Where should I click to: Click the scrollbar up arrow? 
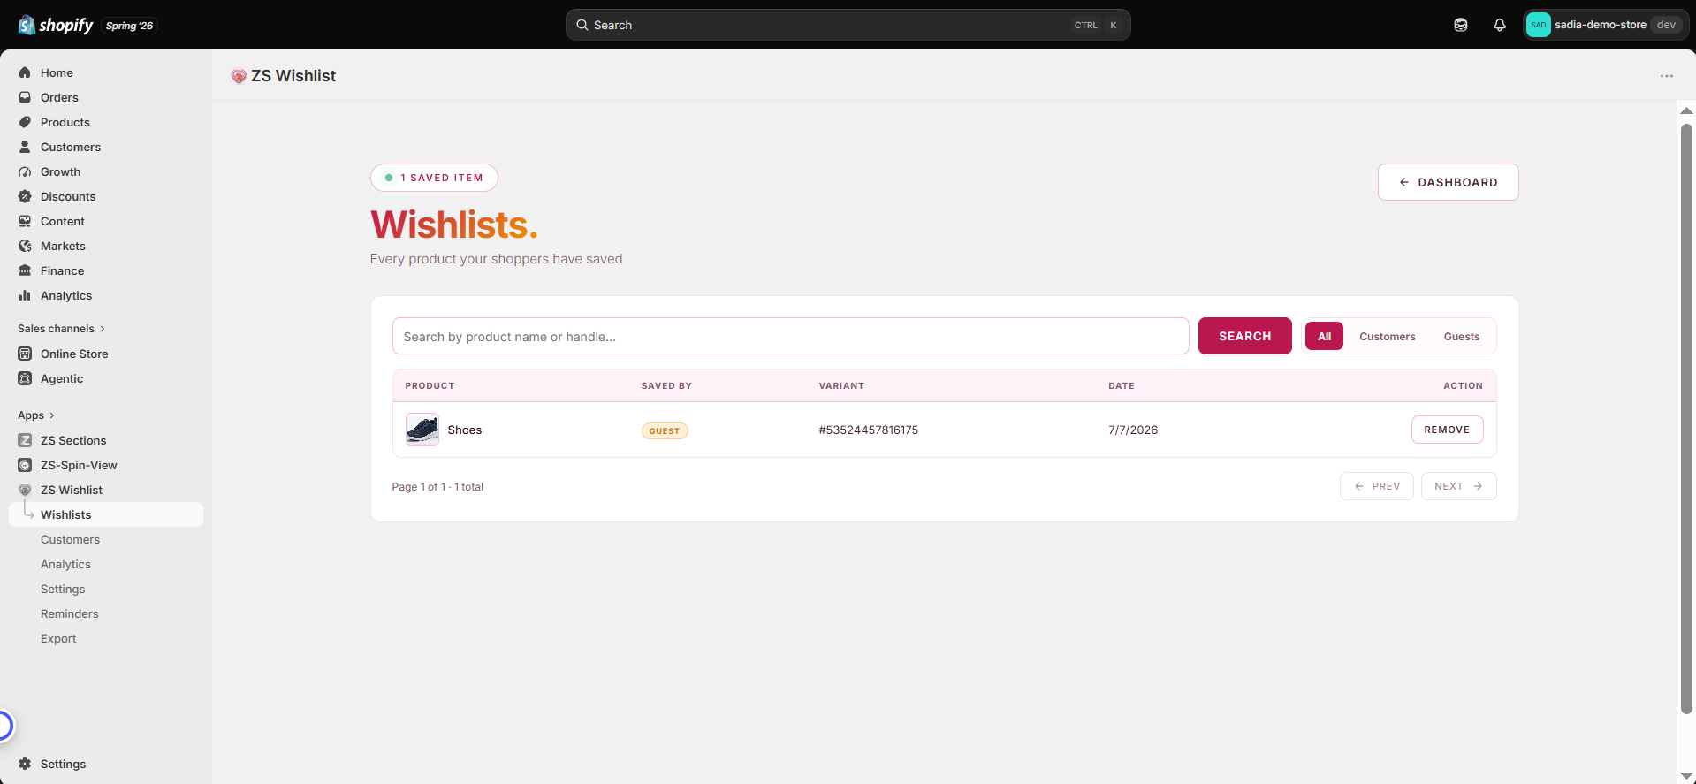pos(1686,110)
